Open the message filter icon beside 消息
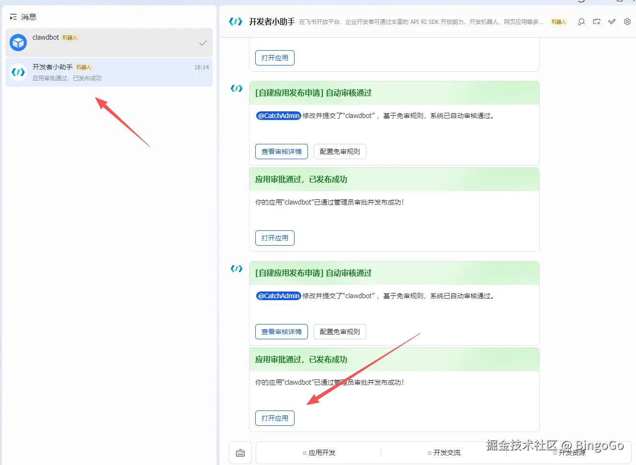The image size is (636, 465). 12,16
